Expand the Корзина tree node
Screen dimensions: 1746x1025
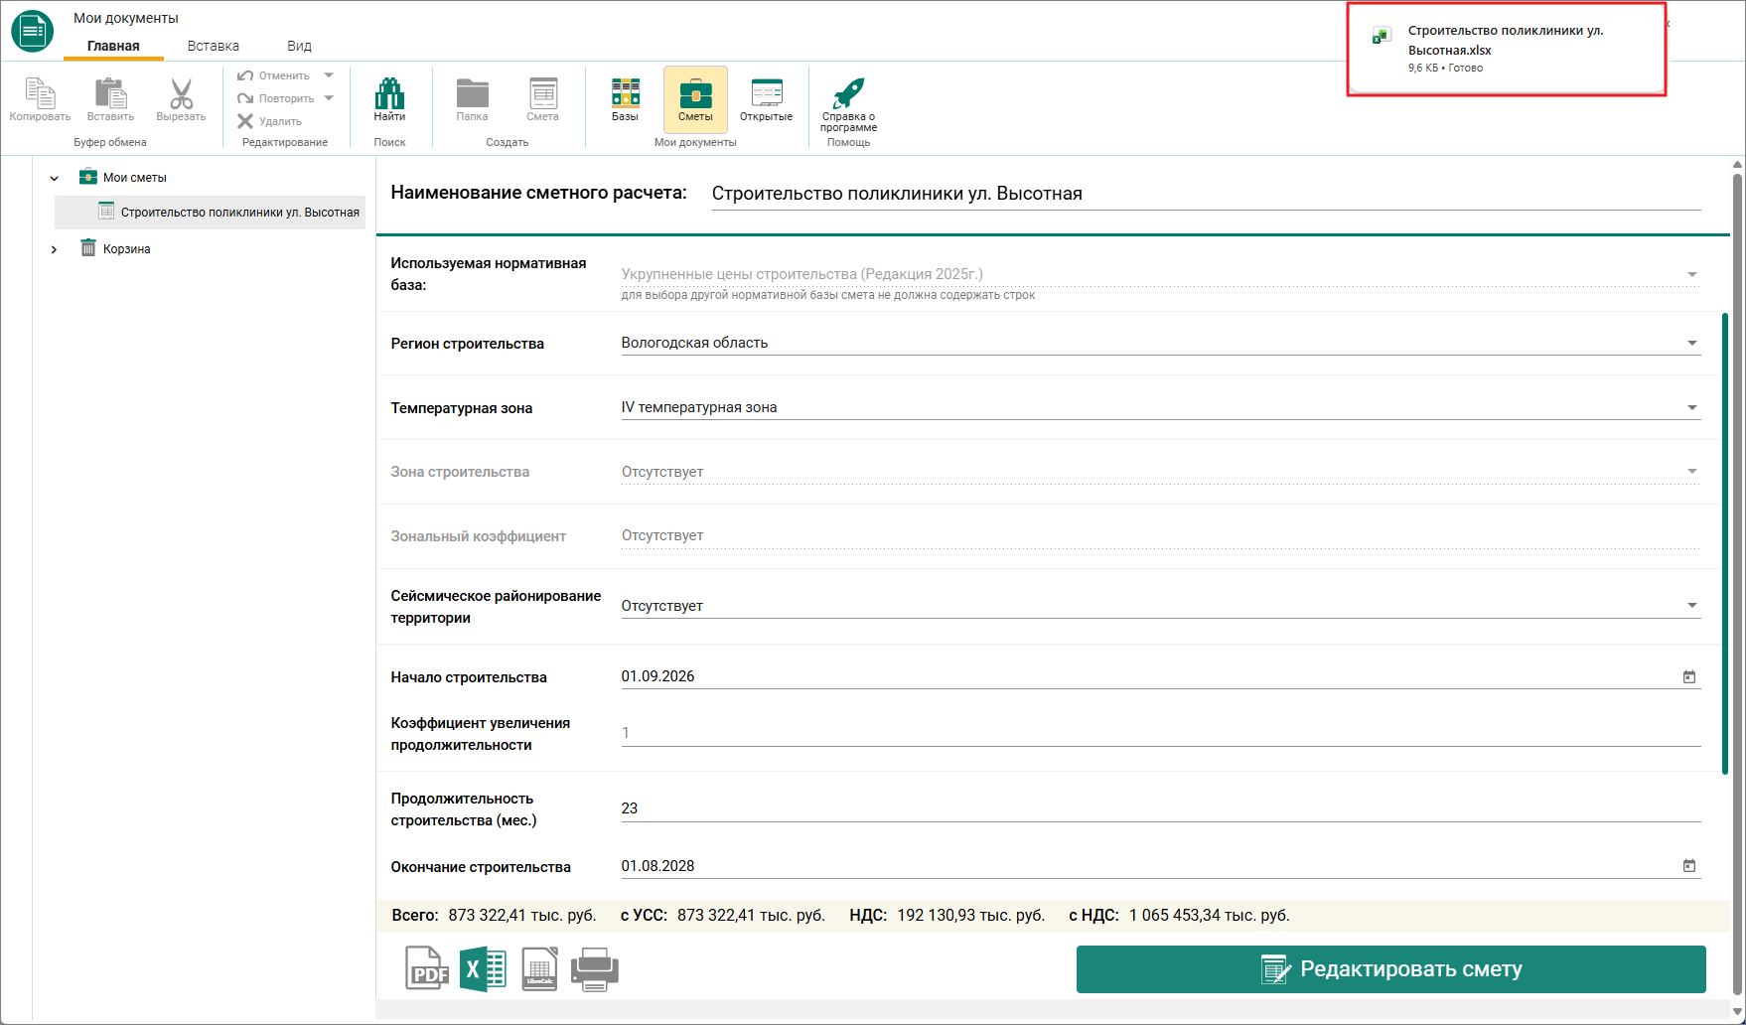coord(54,249)
